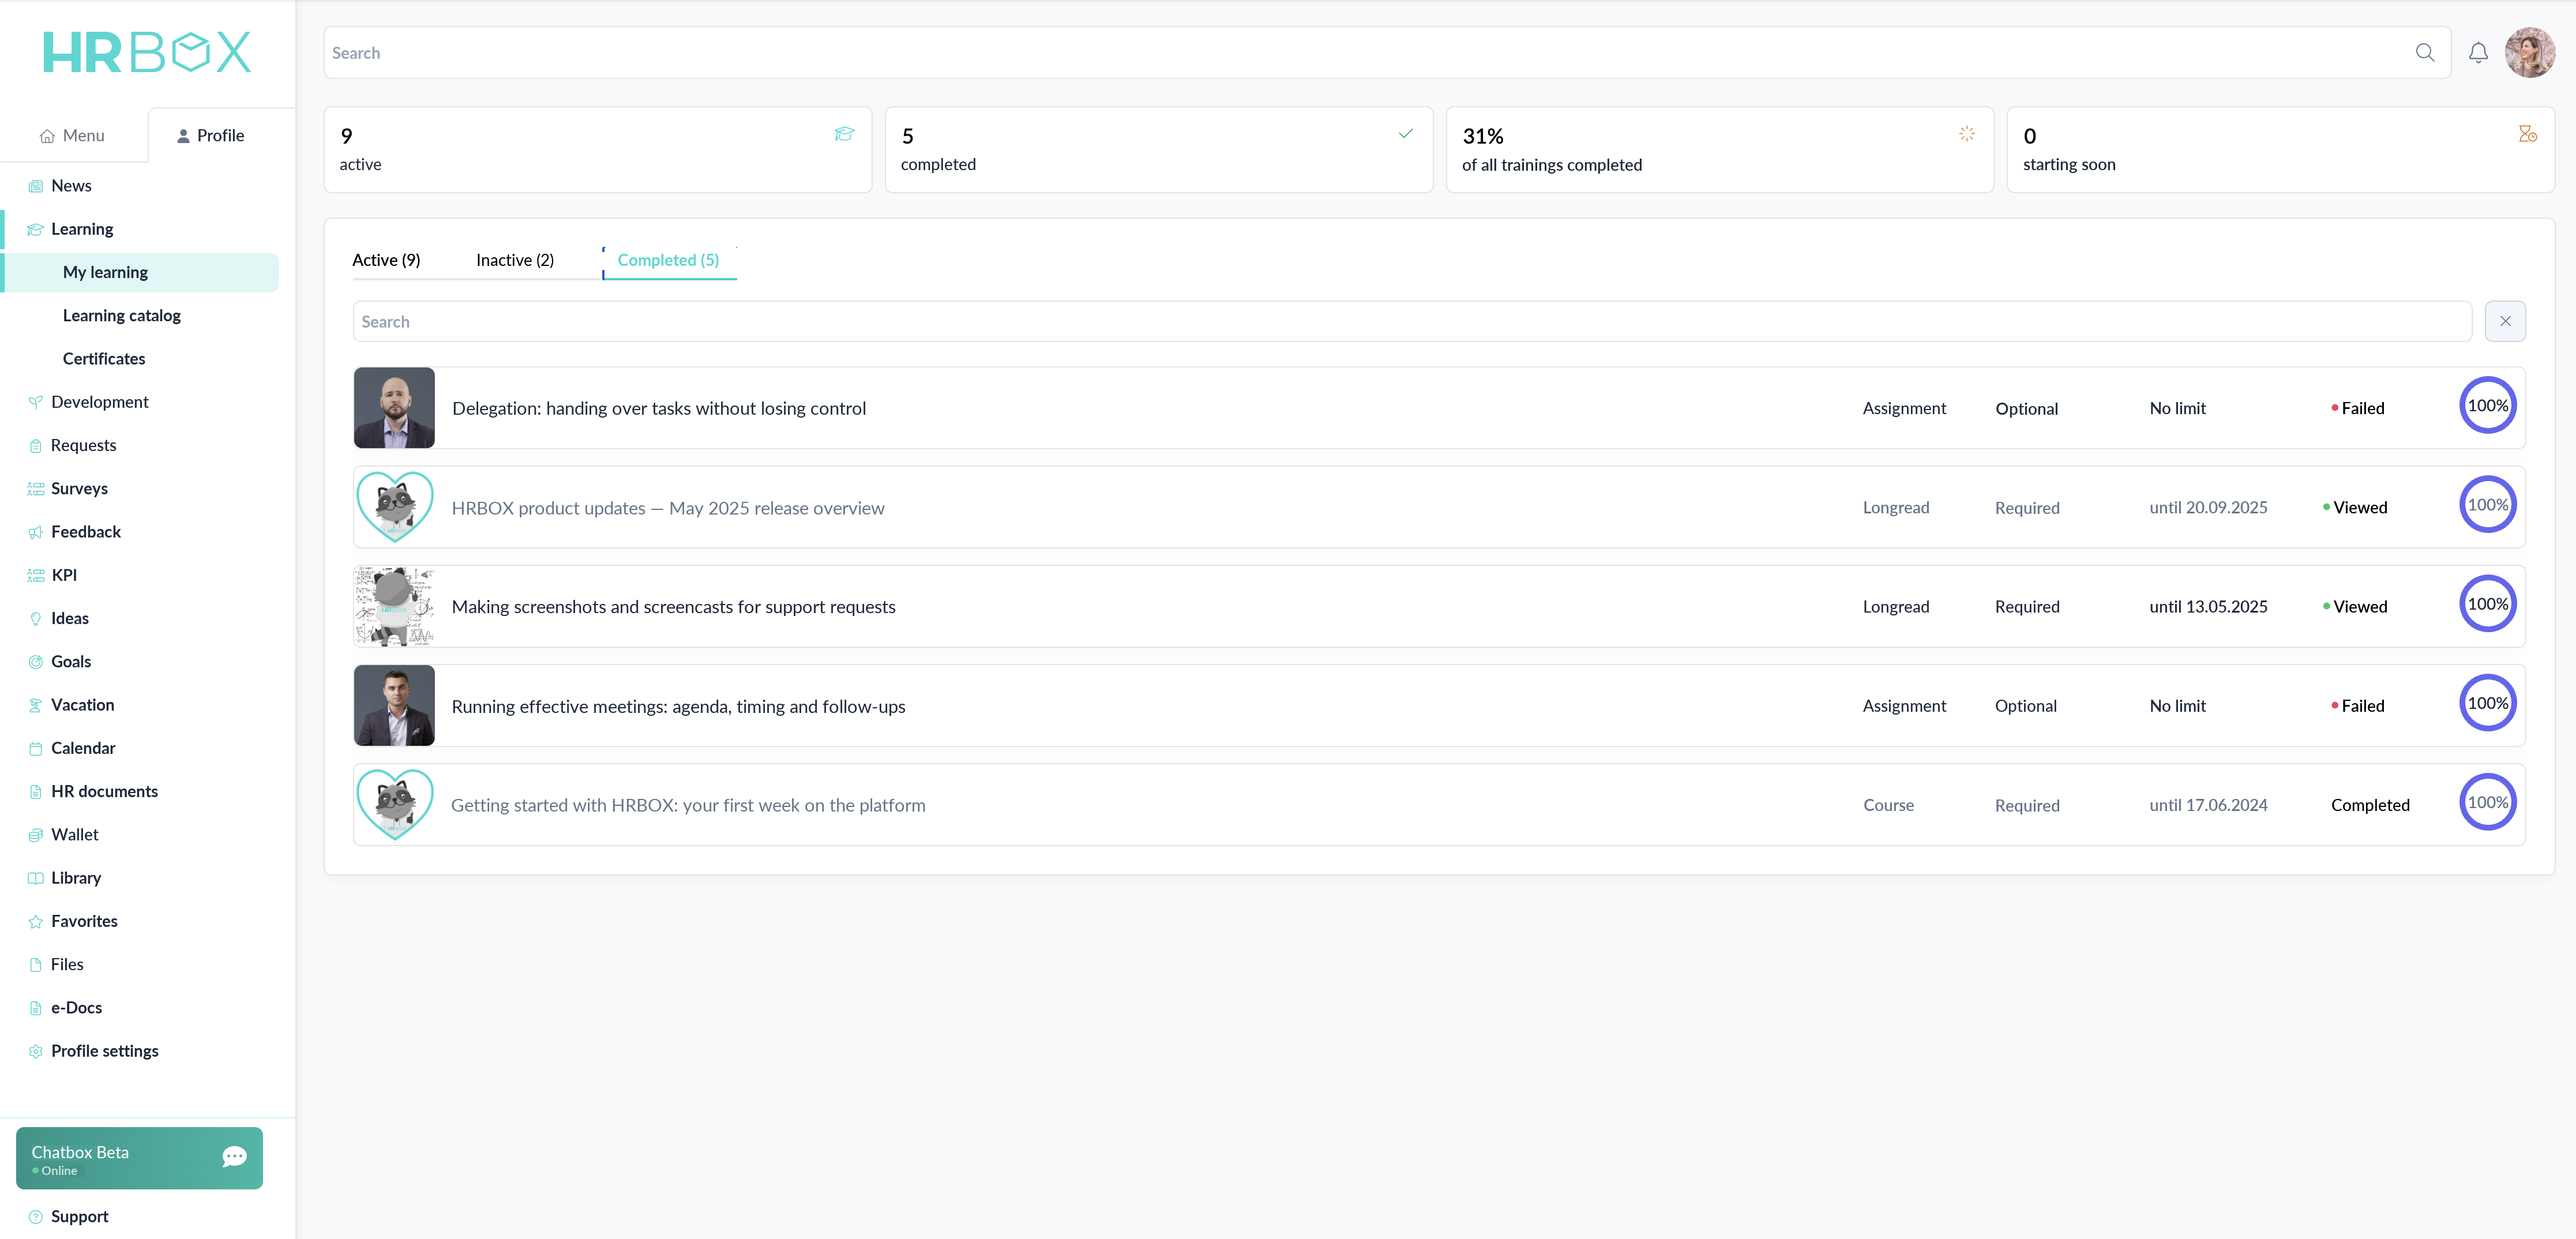Image resolution: width=2576 pixels, height=1239 pixels.
Task: Click the Vacation icon in sidebar
Action: (x=36, y=705)
